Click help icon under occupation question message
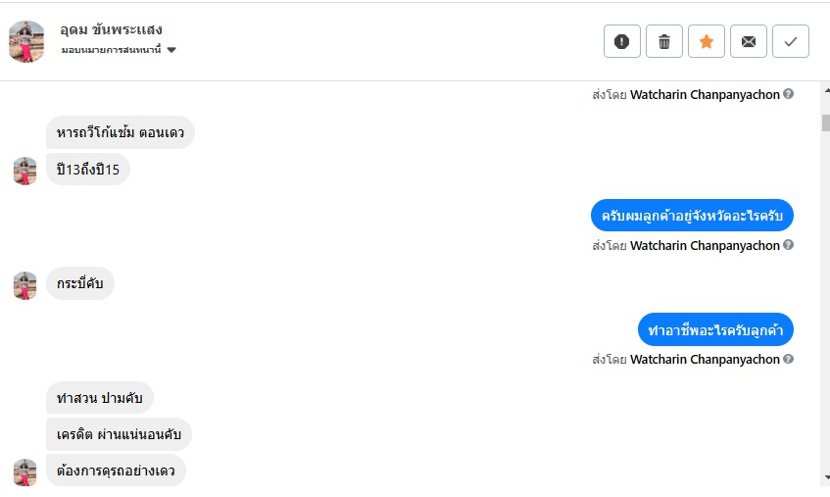Screen dimensions: 830x497 click(789, 359)
